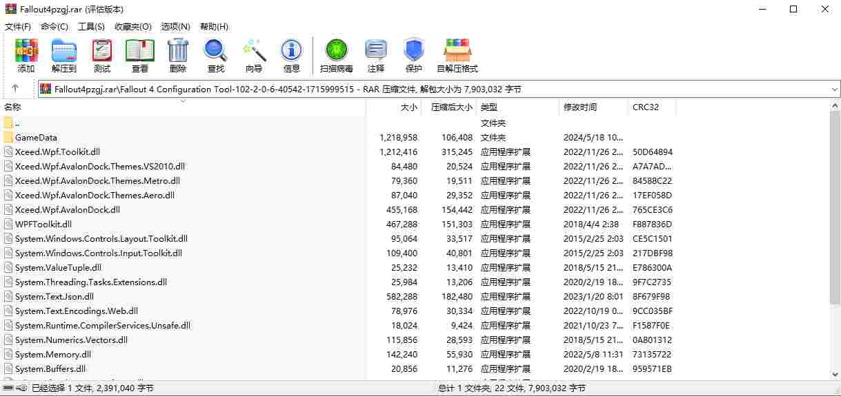Screen dimensions: 841x396
Task: Click modified time 2018/4/4 2:38
Action: tap(592, 224)
